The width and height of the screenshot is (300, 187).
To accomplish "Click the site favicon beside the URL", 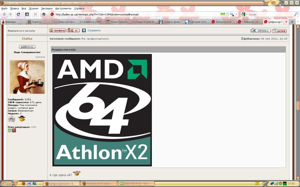I will [x=52, y=14].
